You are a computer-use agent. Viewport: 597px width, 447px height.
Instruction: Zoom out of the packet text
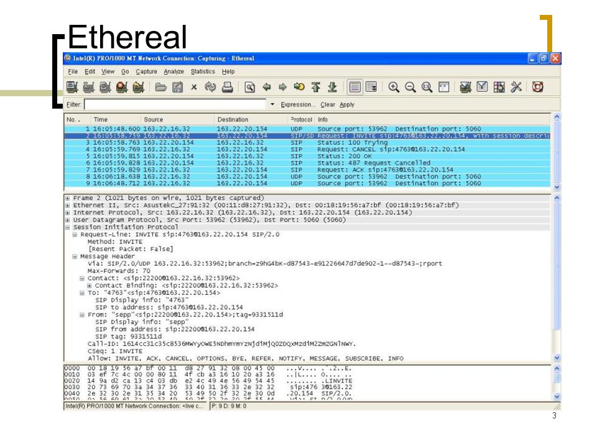tap(410, 87)
